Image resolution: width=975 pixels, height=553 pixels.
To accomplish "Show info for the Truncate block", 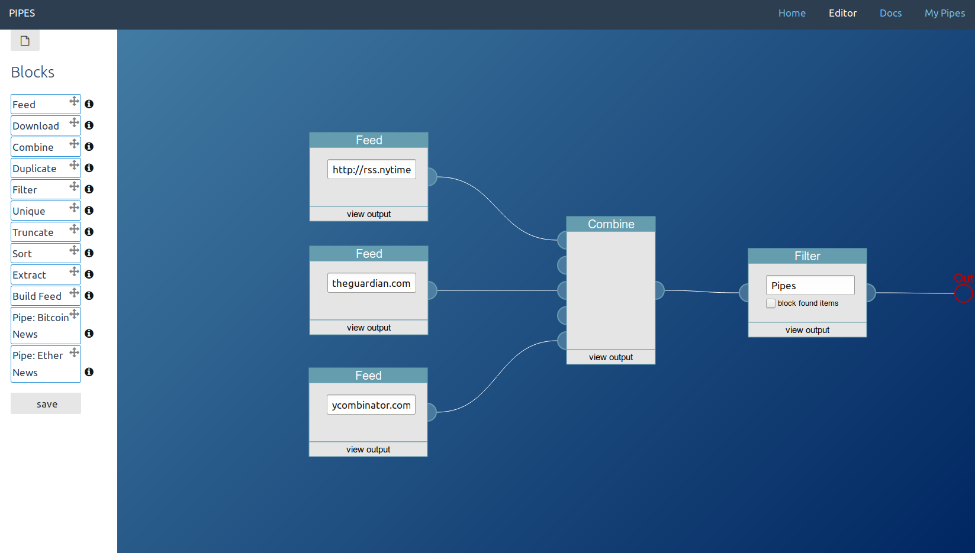I will (x=89, y=232).
